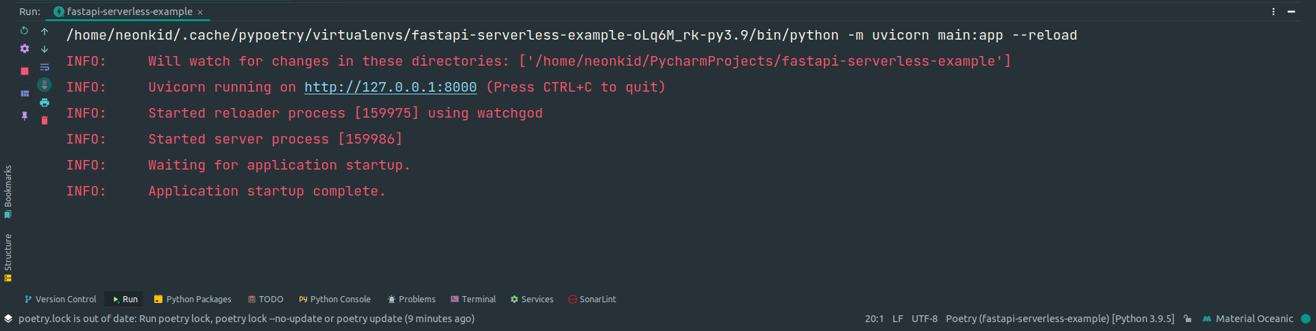Click the Started reloader process [159975] line
Screen dimensions: 1316x331
[304, 114]
